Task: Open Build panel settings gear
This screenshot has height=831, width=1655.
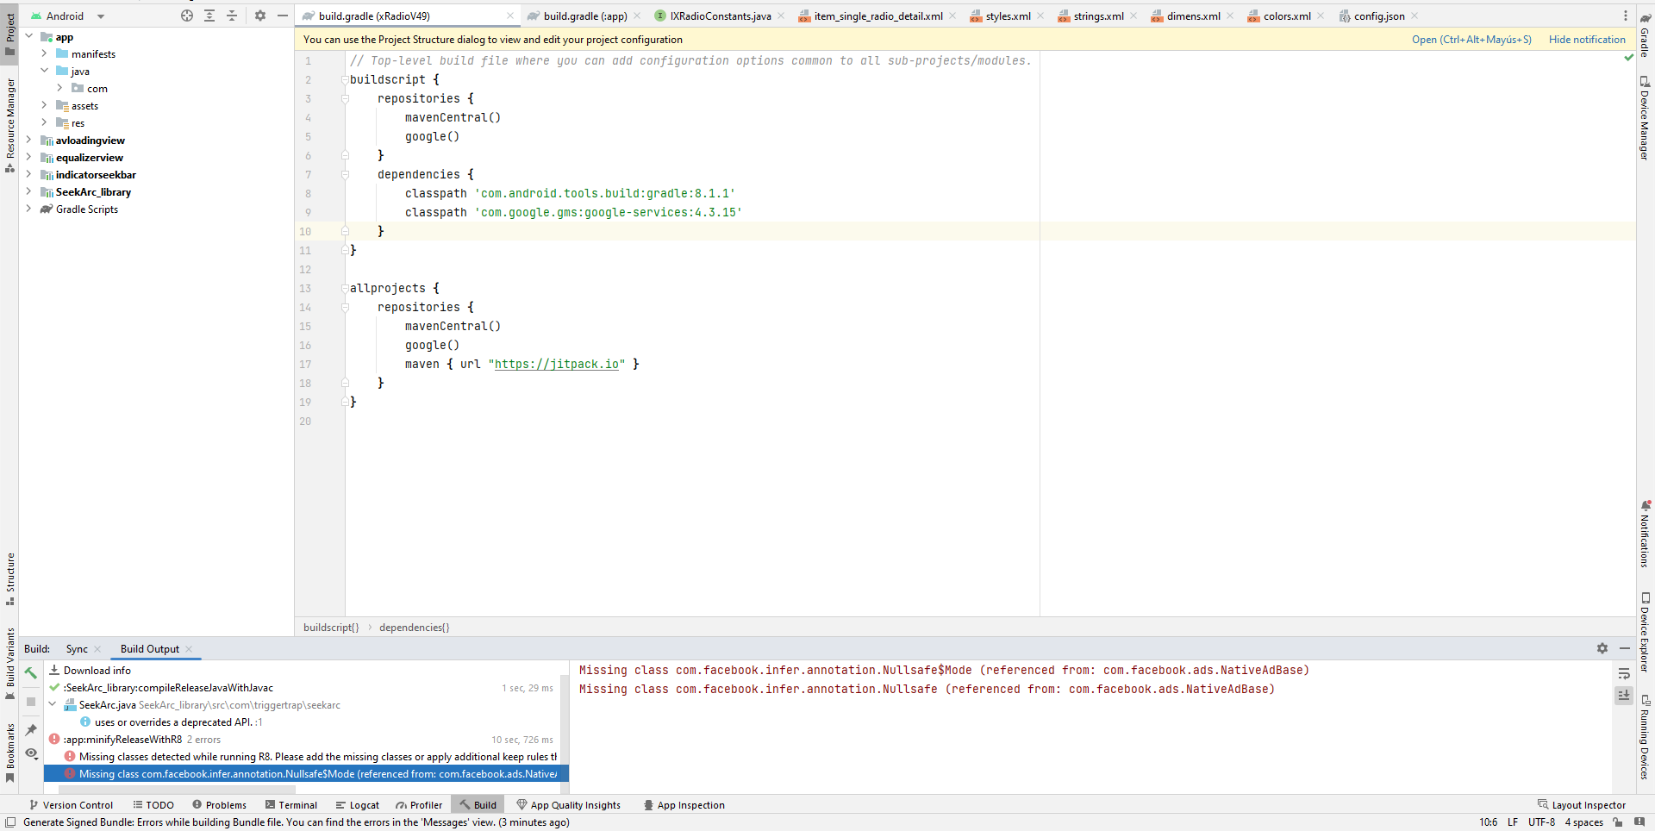Action: click(1602, 648)
